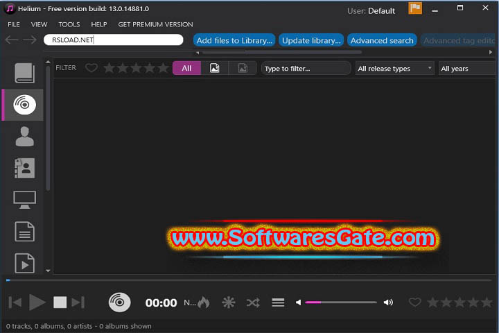Image resolution: width=499 pixels, height=333 pixels.
Task: Click the volume low speaker icon
Action: point(298,302)
